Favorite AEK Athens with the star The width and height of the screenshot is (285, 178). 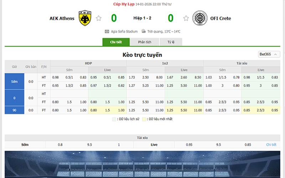(x=99, y=18)
